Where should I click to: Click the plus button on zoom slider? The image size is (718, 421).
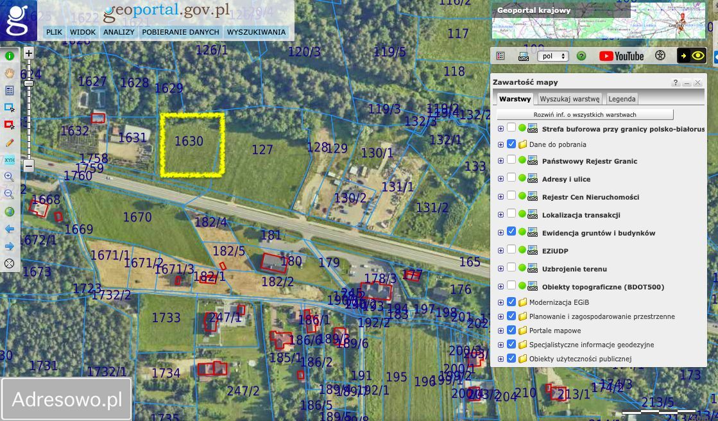click(x=28, y=53)
